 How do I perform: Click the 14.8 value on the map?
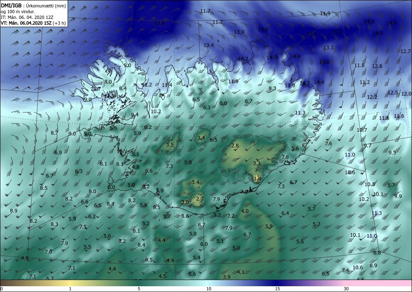pos(325,62)
